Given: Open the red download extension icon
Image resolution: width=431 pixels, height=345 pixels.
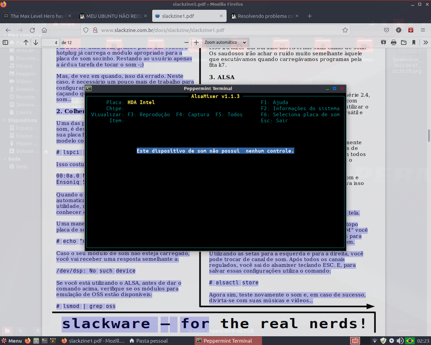Looking at the screenshot, I should (x=411, y=30).
